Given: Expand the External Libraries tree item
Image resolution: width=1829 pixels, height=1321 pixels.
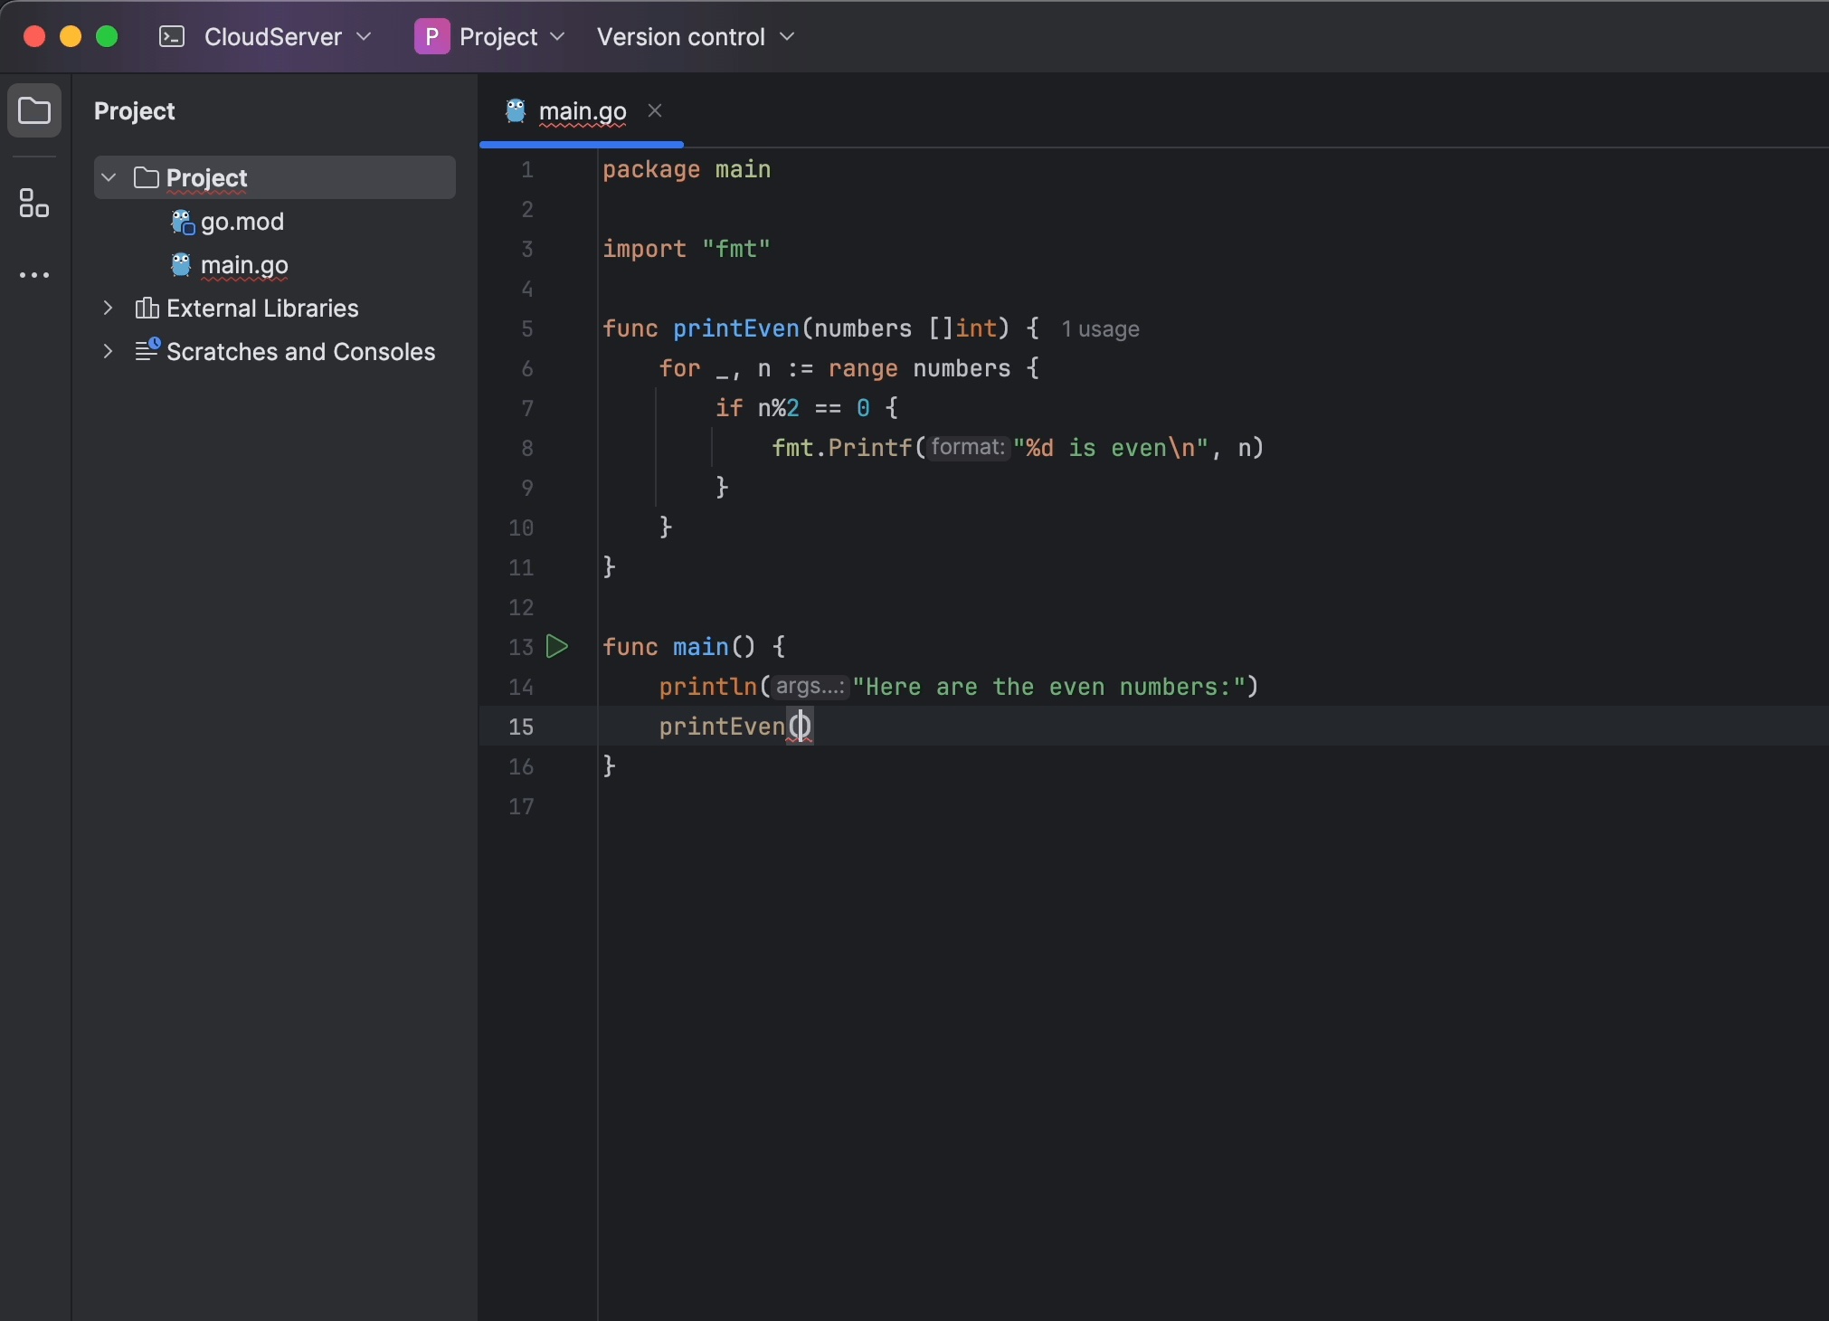Looking at the screenshot, I should point(108,309).
